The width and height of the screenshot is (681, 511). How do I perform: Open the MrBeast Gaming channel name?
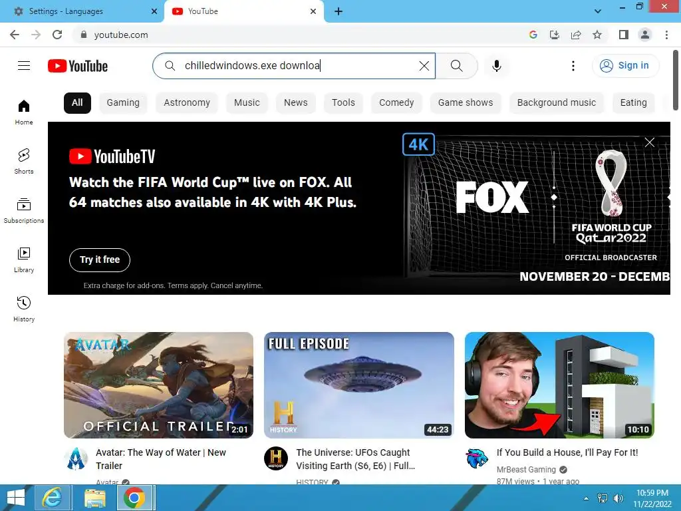click(x=526, y=470)
